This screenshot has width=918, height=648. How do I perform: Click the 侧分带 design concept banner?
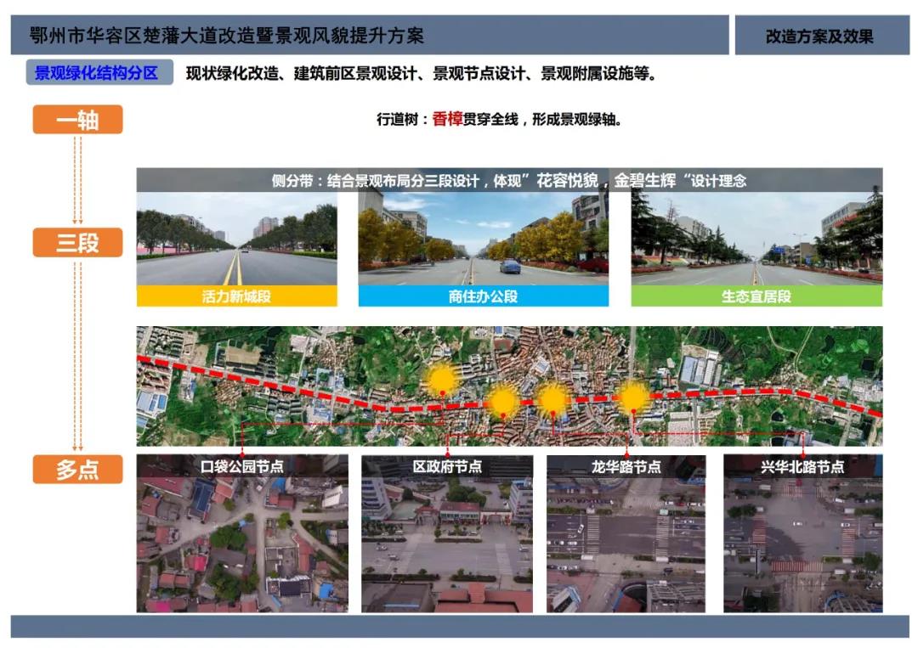click(509, 180)
